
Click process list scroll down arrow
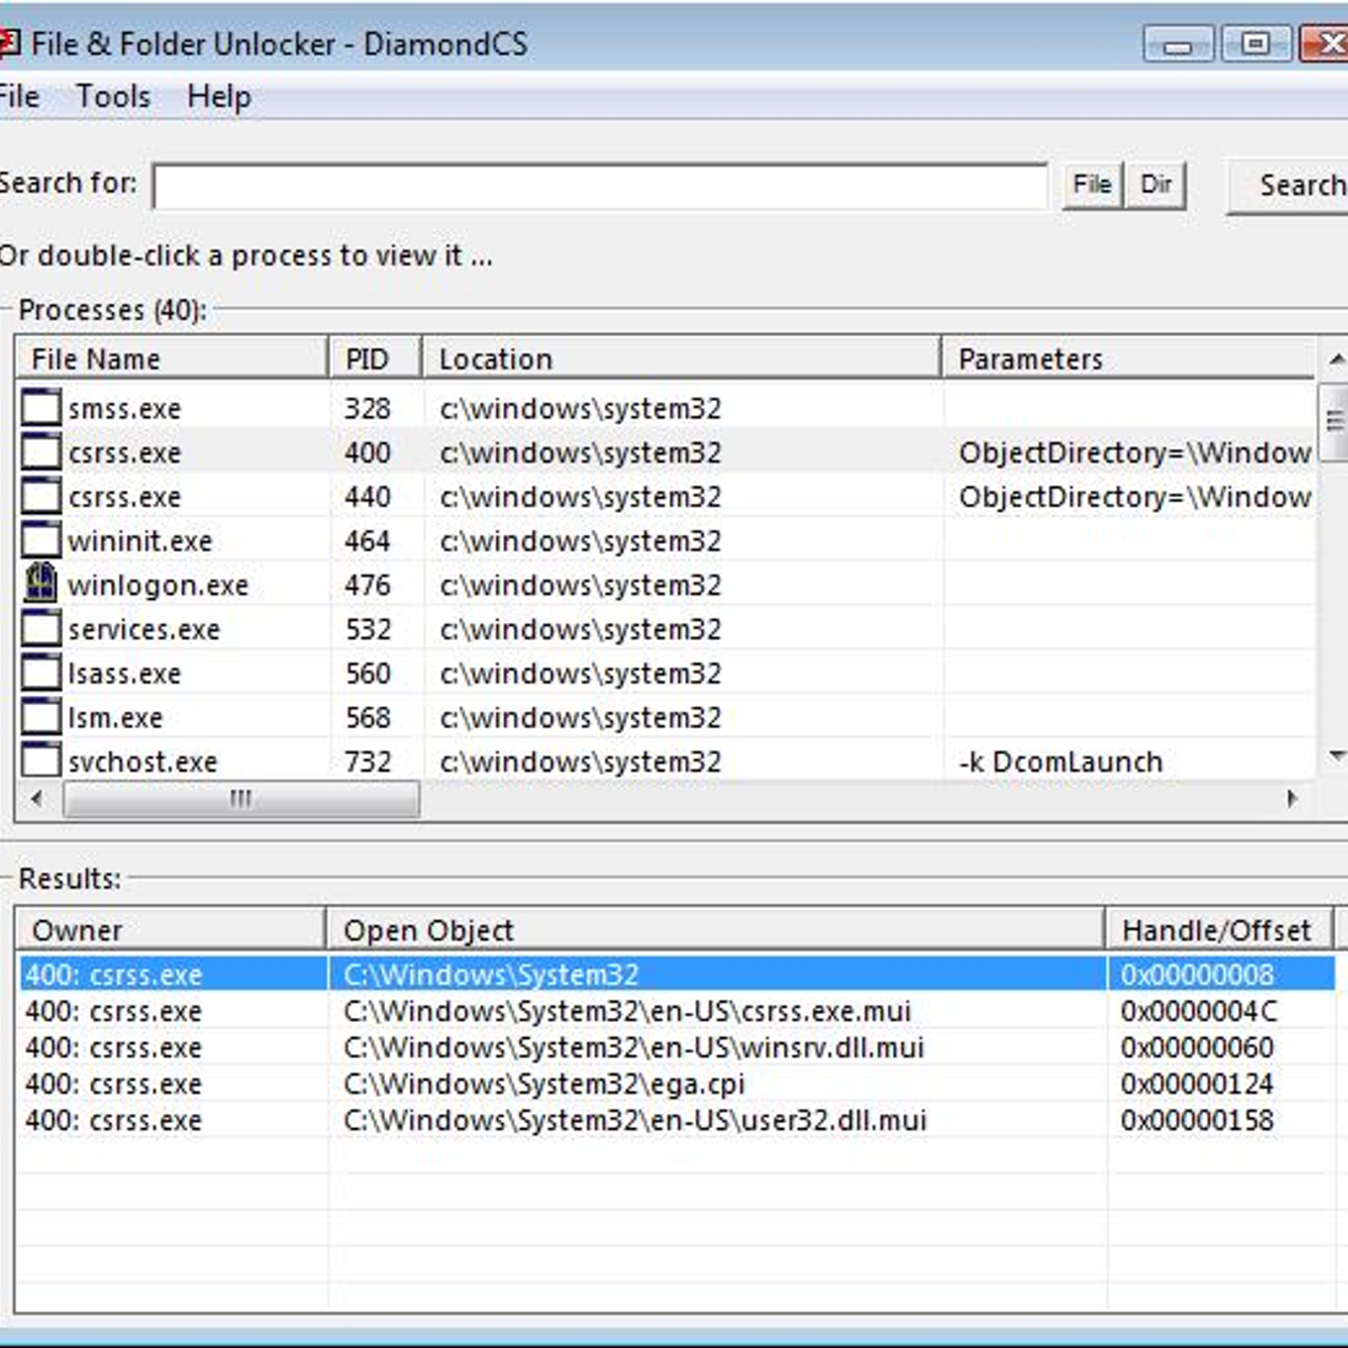click(1335, 756)
